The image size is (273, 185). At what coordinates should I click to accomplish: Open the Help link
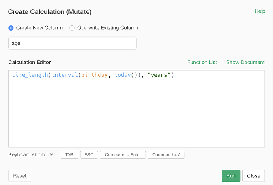pyautogui.click(x=260, y=11)
